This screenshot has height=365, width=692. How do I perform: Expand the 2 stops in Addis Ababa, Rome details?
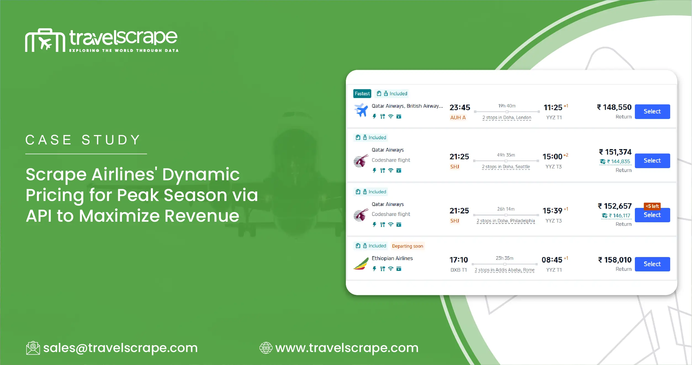(505, 270)
